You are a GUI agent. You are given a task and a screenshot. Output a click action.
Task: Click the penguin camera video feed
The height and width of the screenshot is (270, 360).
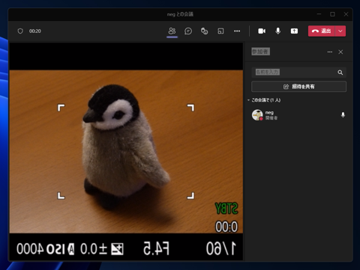click(x=126, y=152)
